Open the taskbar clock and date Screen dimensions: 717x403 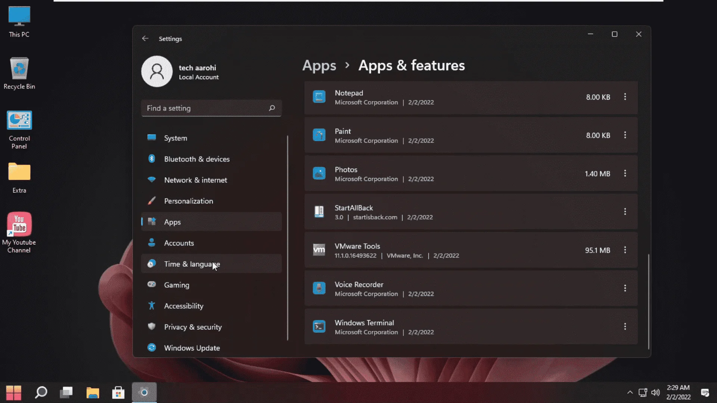click(x=679, y=393)
